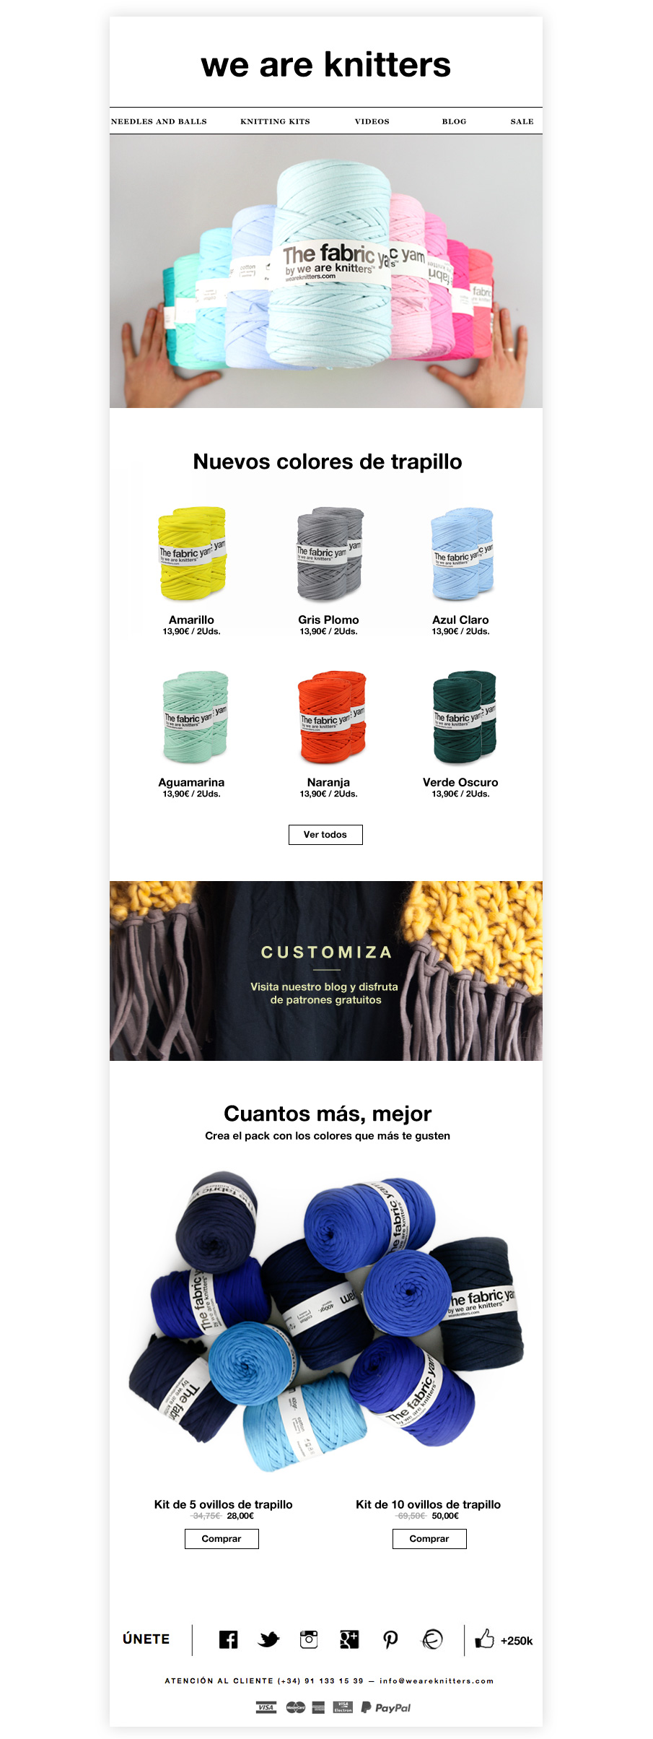The image size is (653, 1739).
Task: Click the PayPal logo in footer
Action: 386,1707
